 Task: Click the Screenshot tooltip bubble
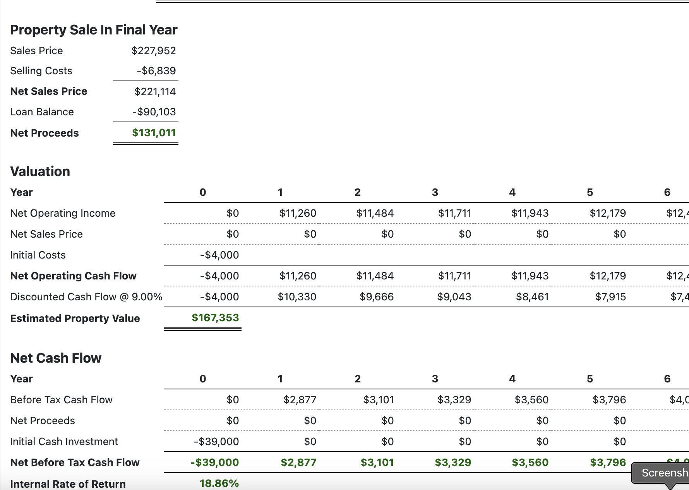pos(662,473)
